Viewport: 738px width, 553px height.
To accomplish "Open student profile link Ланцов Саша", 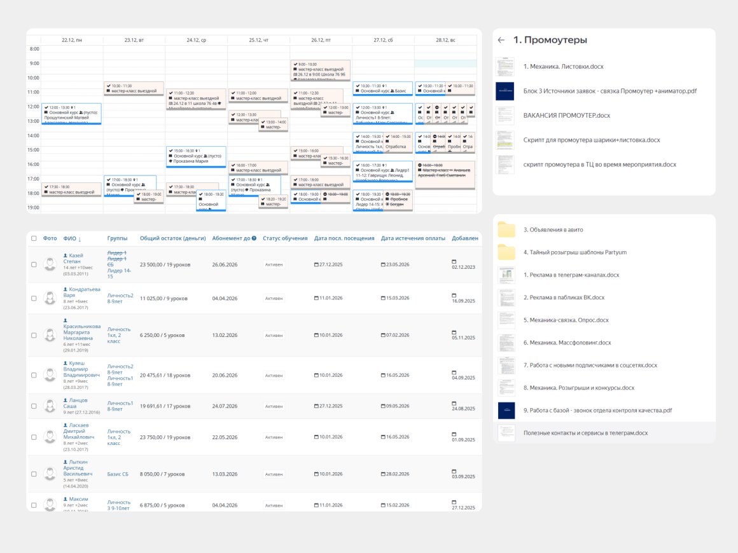I will click(75, 403).
